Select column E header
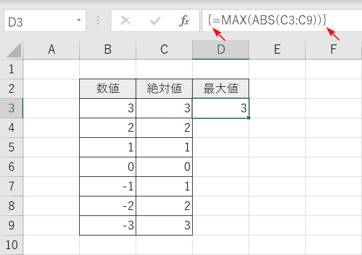Viewport: 362px width, 255px height. tap(277, 49)
